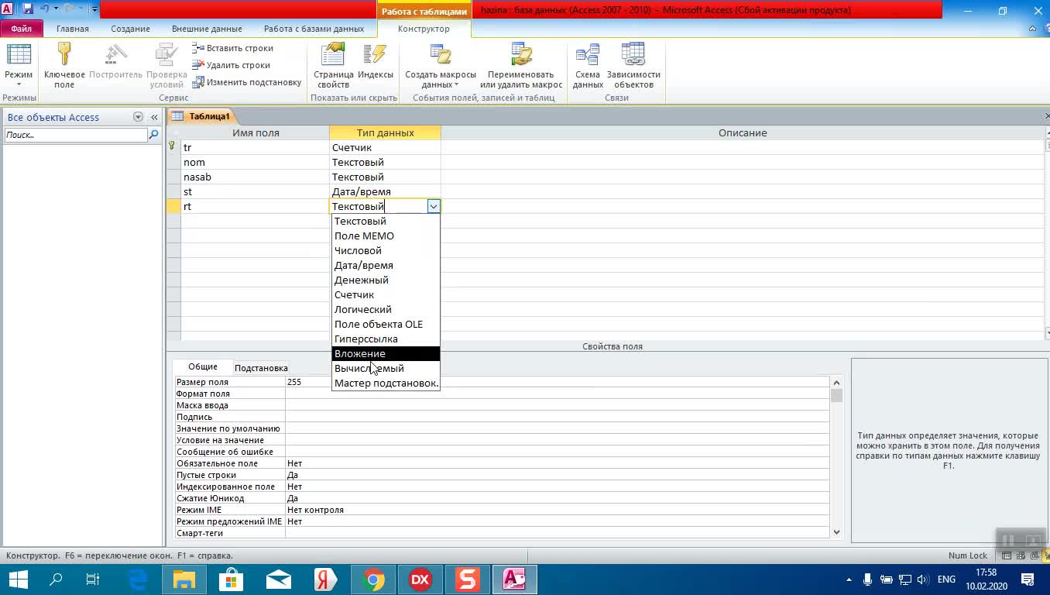Click Переименовать или удалить макрос
Viewport: 1050px width, 595px height.
point(521,66)
